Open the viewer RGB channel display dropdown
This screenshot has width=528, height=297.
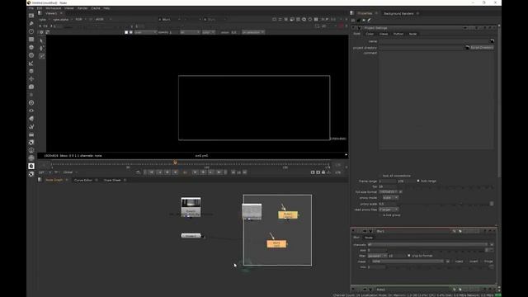pyautogui.click(x=81, y=20)
